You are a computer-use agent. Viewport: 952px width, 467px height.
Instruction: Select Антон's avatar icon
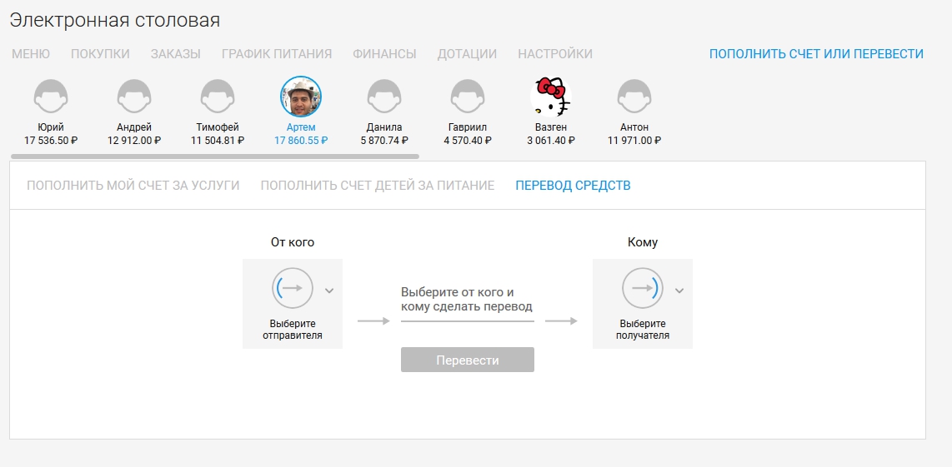(634, 97)
